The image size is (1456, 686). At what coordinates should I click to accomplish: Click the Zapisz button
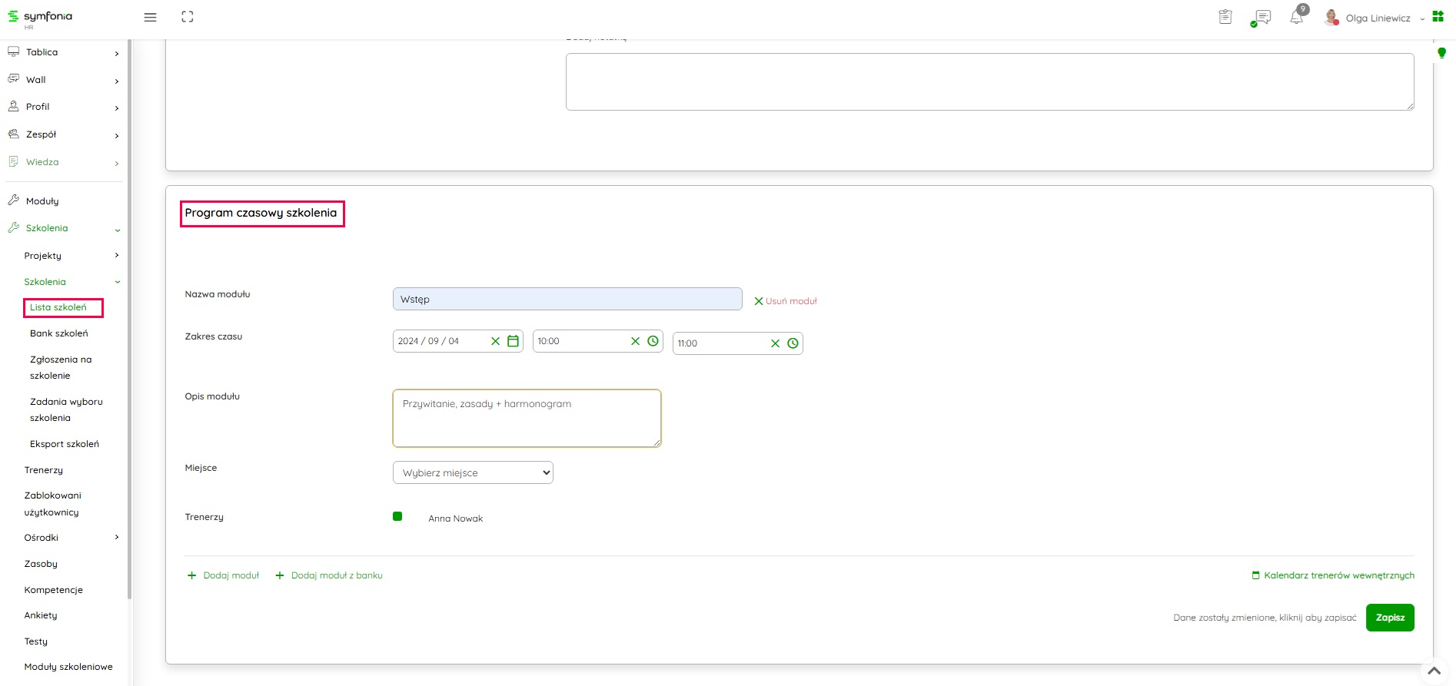1389,618
